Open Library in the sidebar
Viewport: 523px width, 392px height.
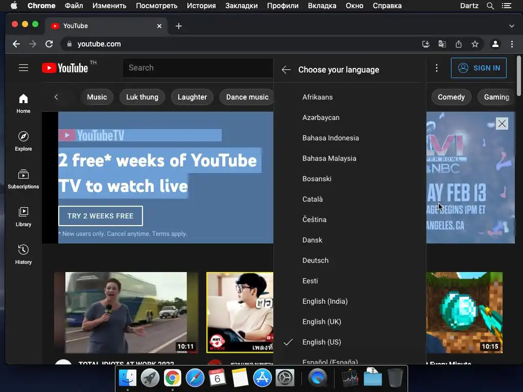[x=23, y=217]
